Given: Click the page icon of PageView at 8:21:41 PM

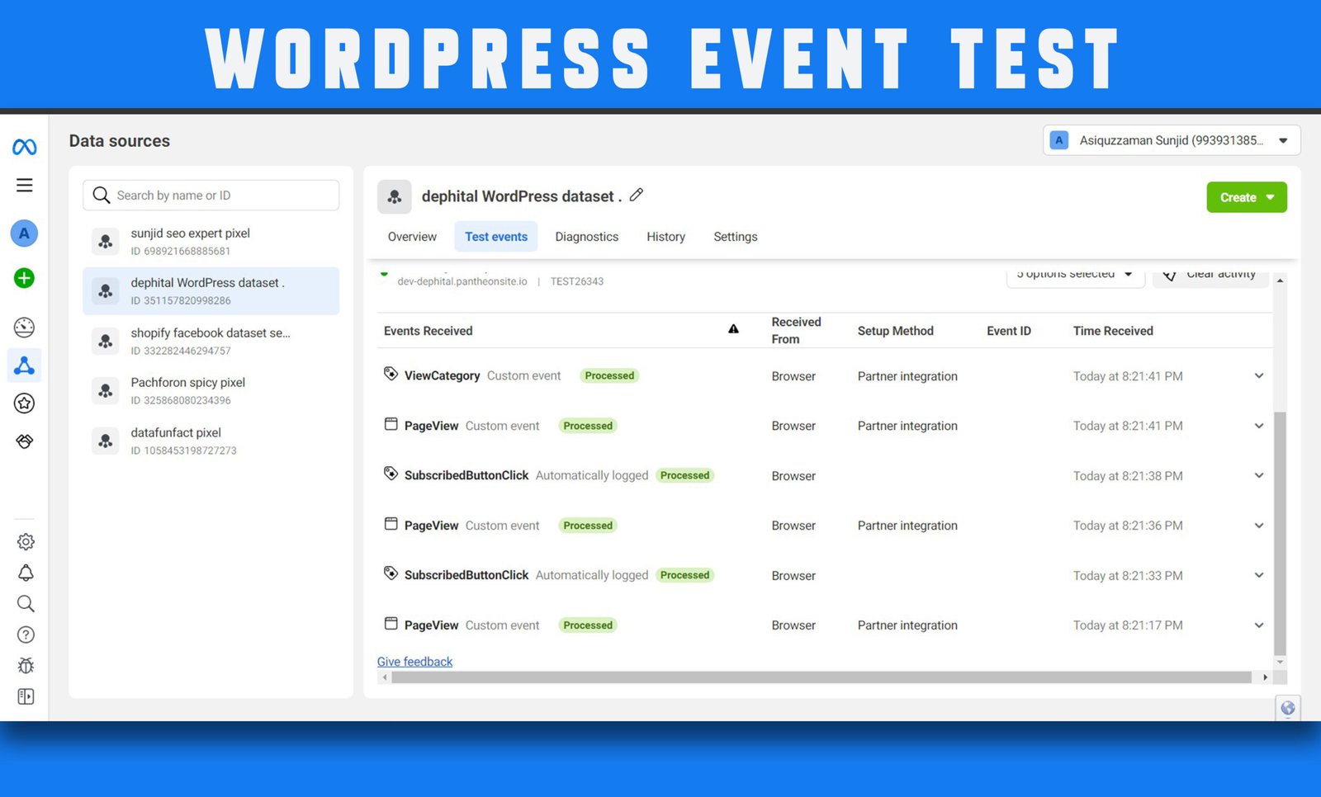Looking at the screenshot, I should click(x=391, y=424).
